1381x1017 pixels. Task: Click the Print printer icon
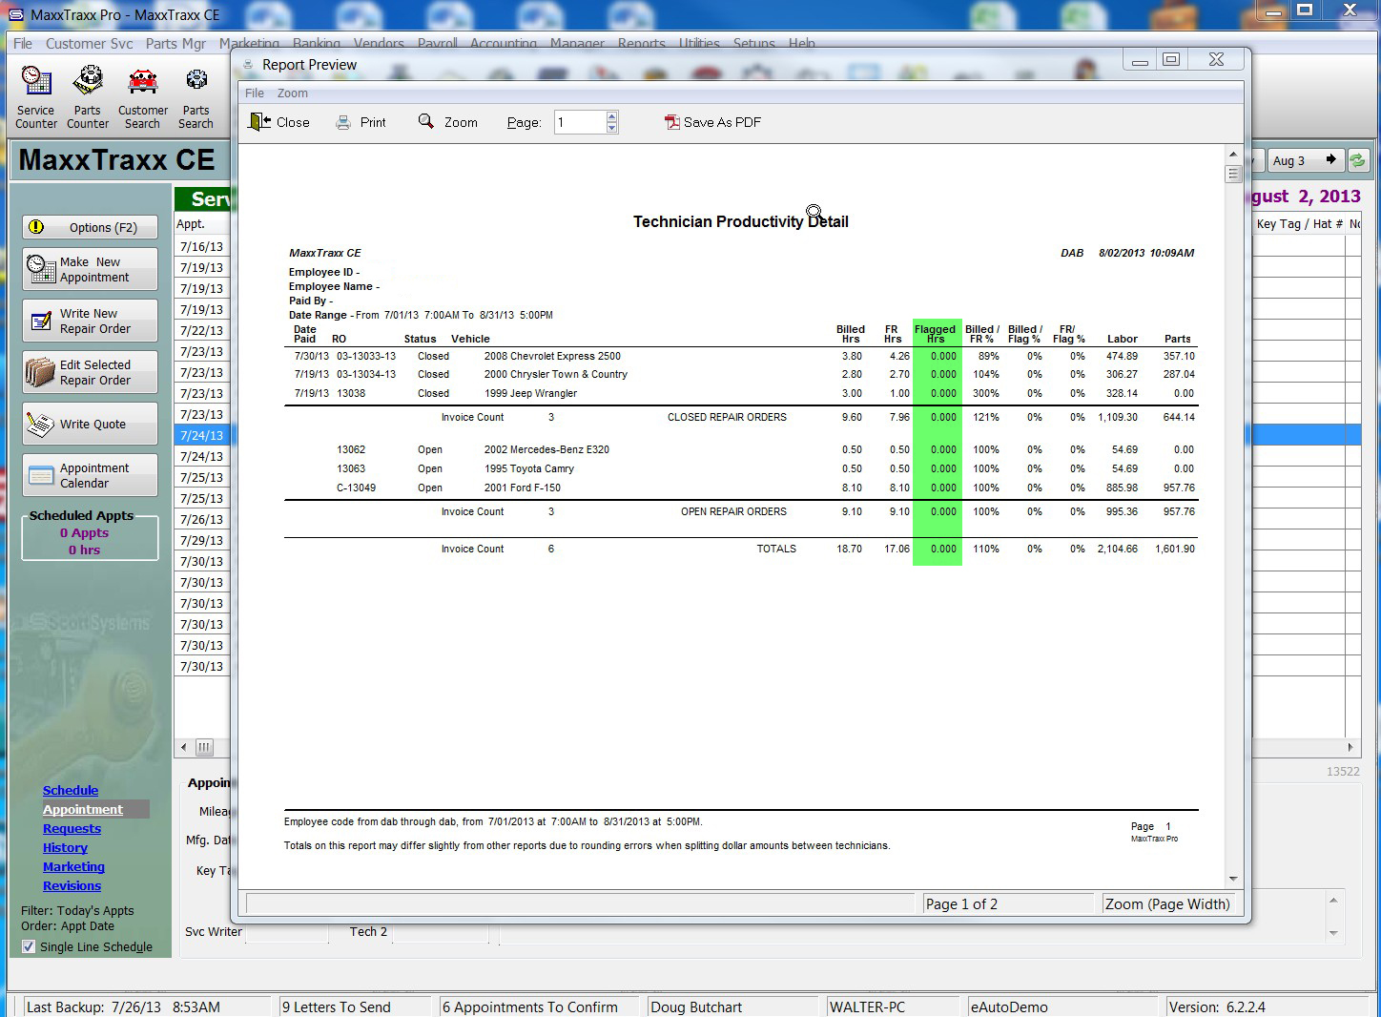pos(343,122)
